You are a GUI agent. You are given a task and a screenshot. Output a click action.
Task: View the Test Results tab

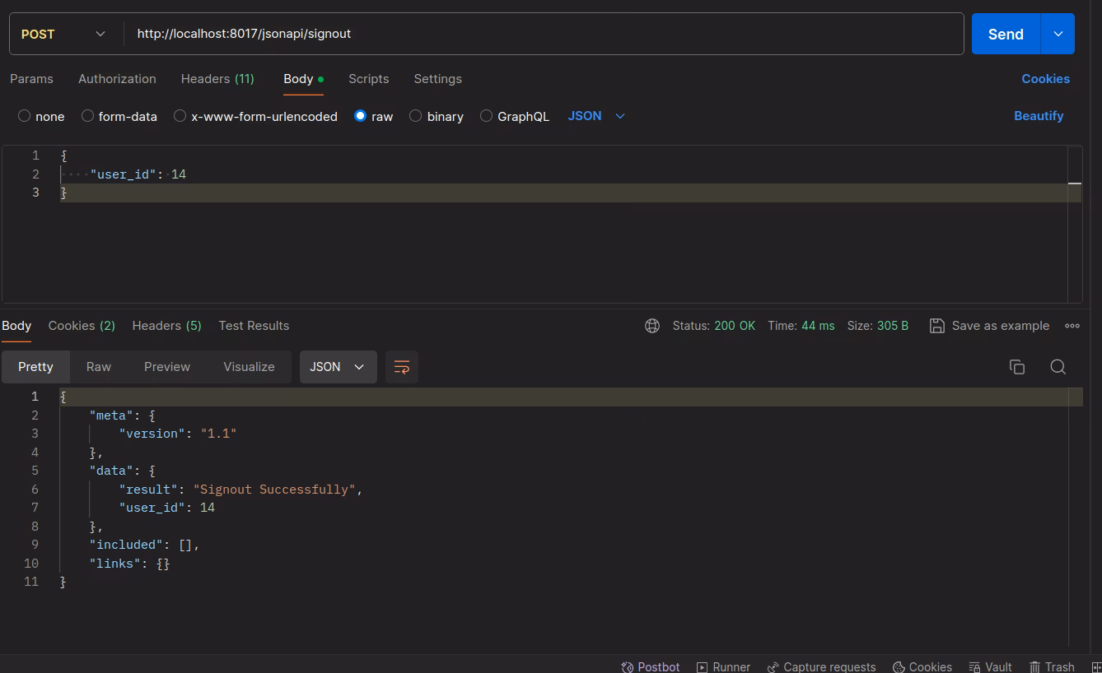pos(254,326)
